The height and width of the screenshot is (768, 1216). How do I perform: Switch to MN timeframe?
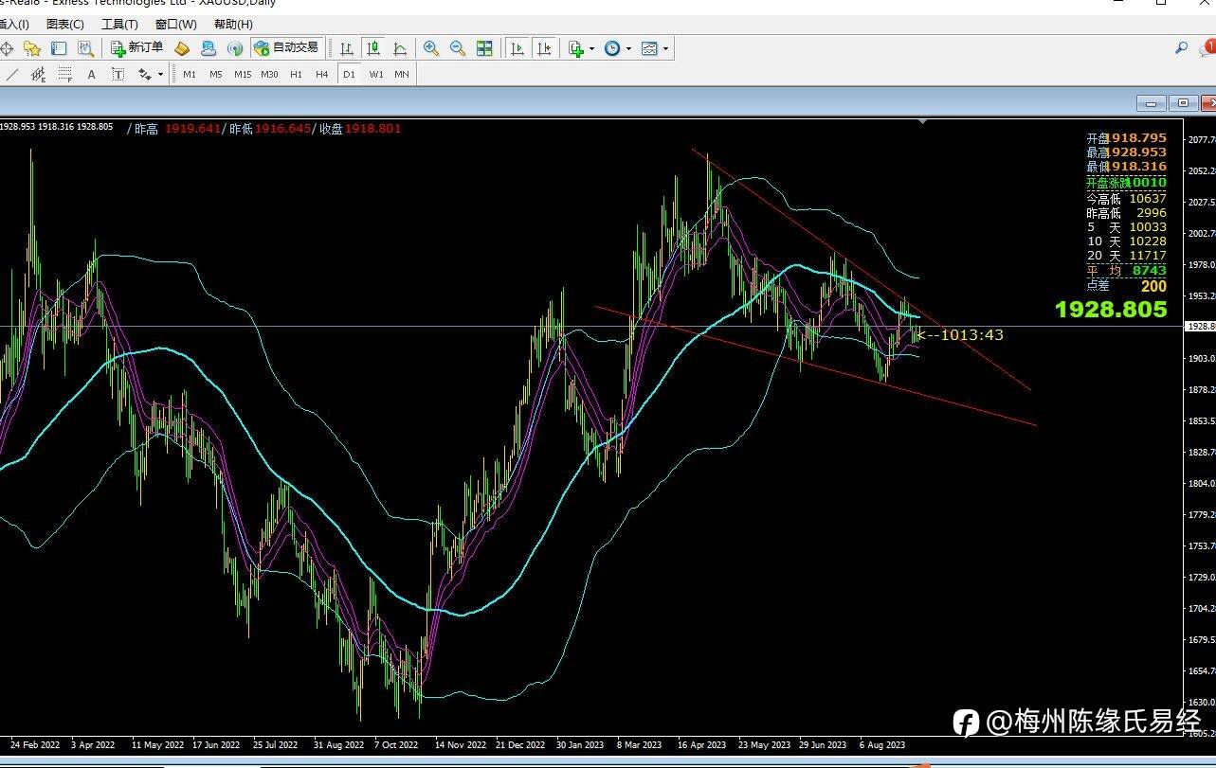tap(402, 74)
